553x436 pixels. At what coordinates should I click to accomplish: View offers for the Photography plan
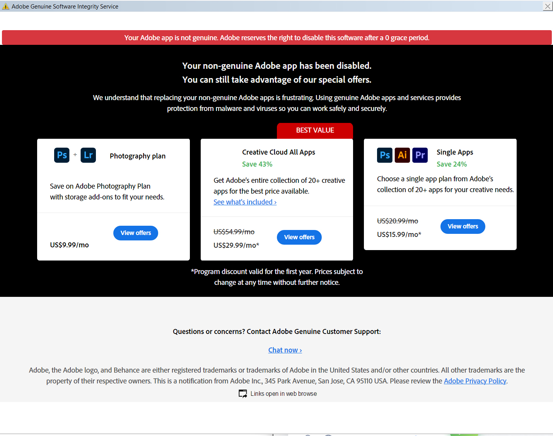[136, 233]
